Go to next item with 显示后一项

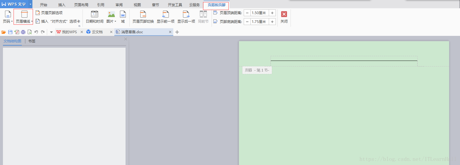[x=186, y=17]
